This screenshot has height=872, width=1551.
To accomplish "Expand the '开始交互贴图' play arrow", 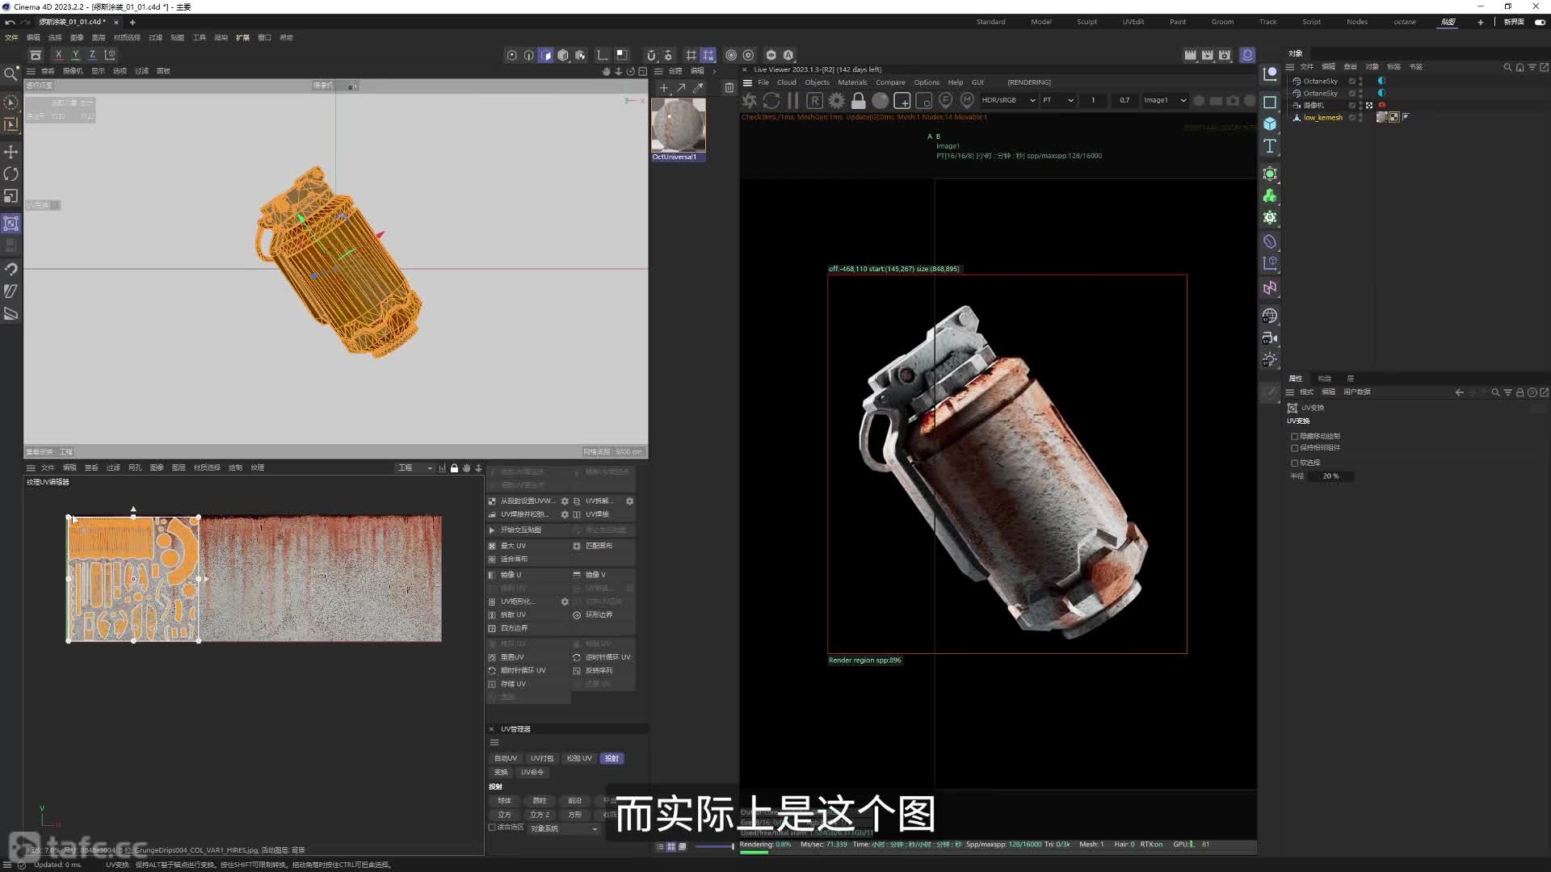I will click(492, 530).
